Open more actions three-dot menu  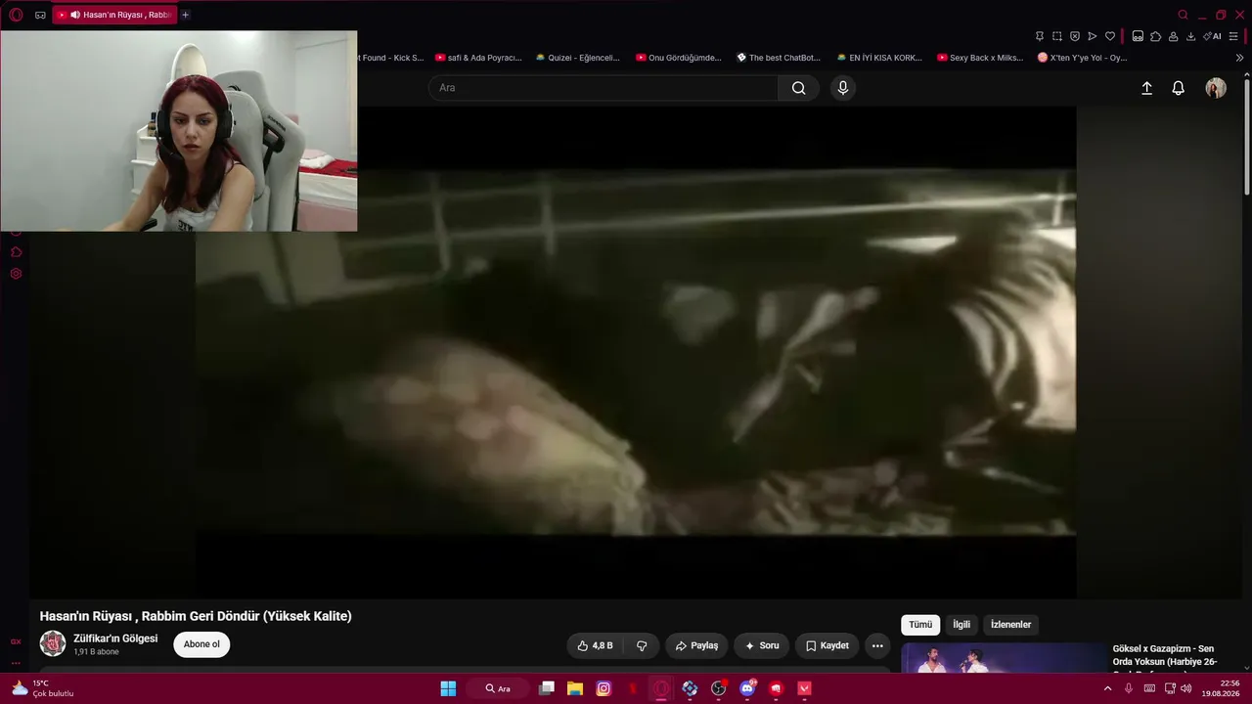(x=877, y=645)
